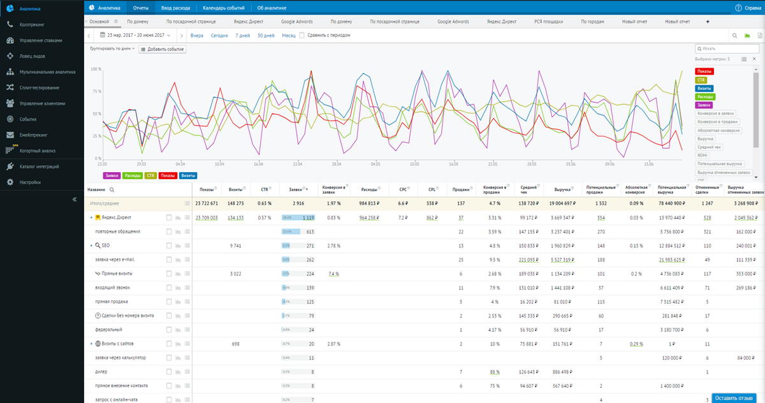Check Прямые визиты row checkbox
The height and width of the screenshot is (403, 765).
tap(169, 274)
